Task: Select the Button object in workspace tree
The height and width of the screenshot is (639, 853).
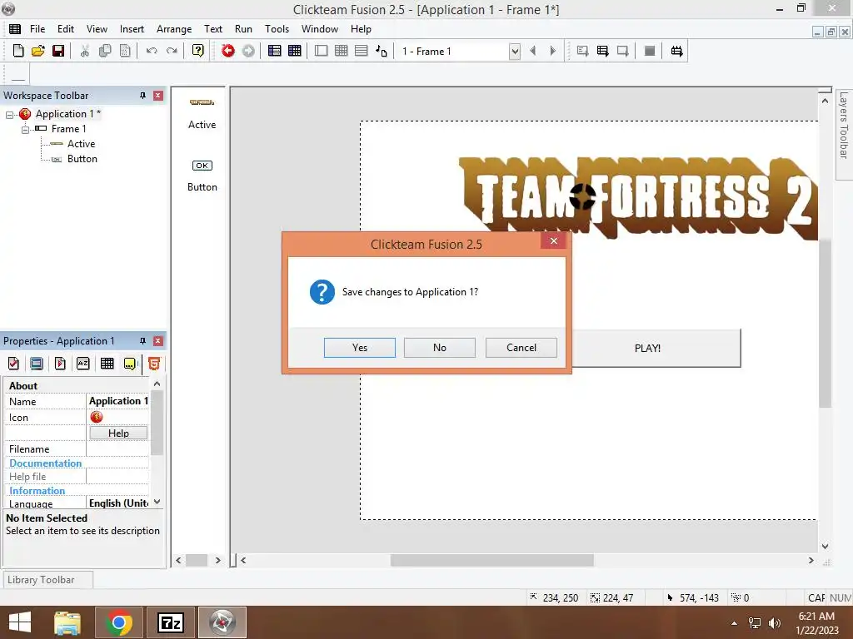Action: [82, 159]
